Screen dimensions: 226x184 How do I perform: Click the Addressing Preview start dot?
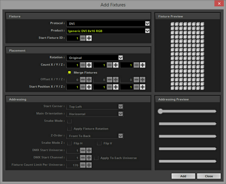(160, 111)
